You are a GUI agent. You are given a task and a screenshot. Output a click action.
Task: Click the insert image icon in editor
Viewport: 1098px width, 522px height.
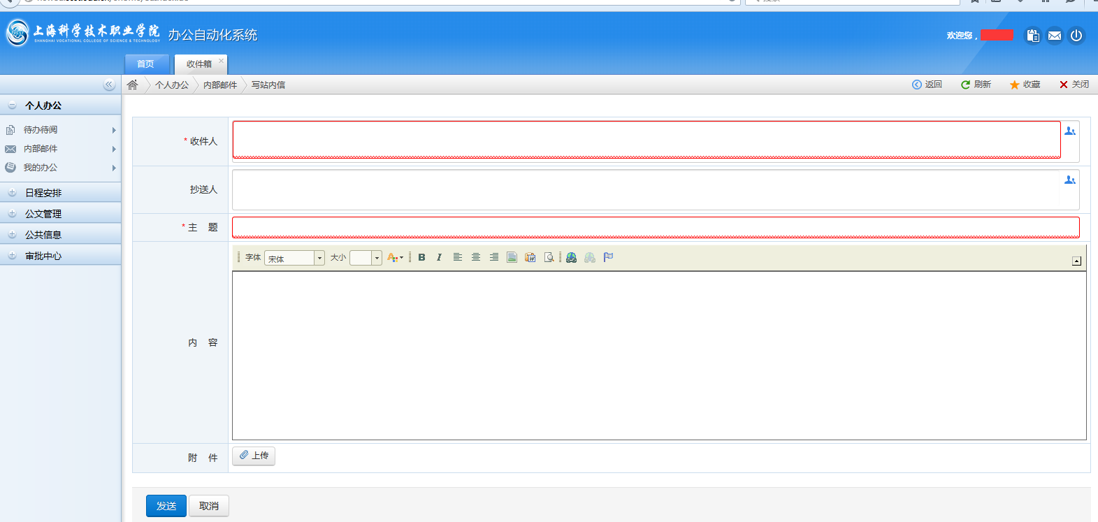(x=512, y=258)
